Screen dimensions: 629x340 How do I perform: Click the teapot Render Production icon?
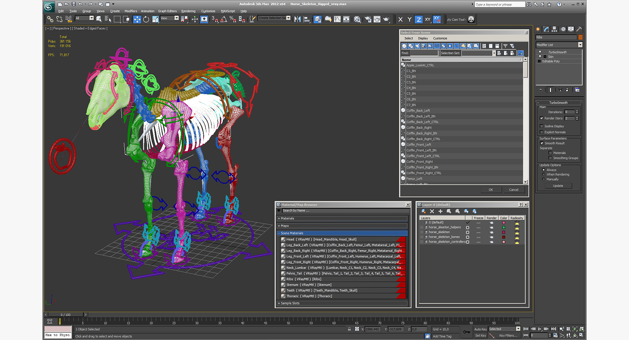point(386,19)
